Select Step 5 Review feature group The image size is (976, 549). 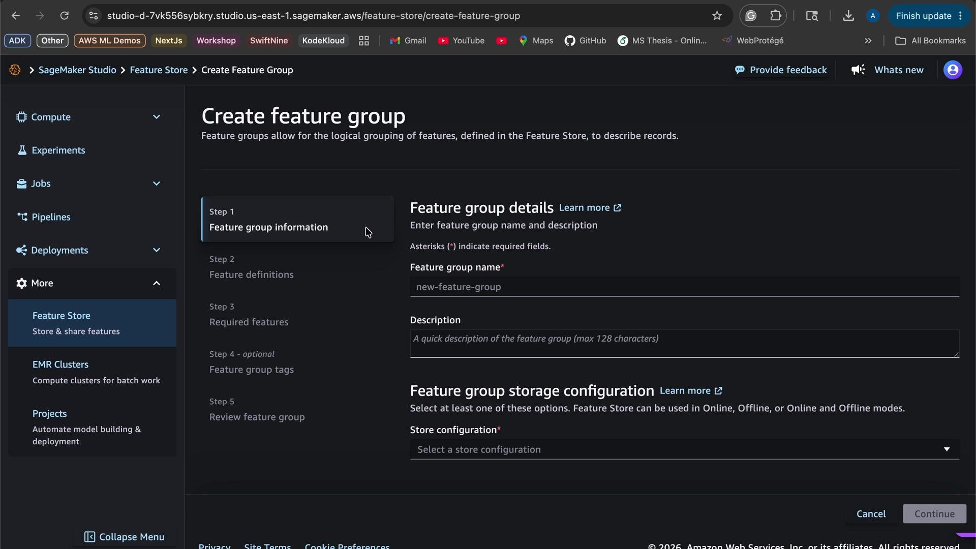pos(257,410)
